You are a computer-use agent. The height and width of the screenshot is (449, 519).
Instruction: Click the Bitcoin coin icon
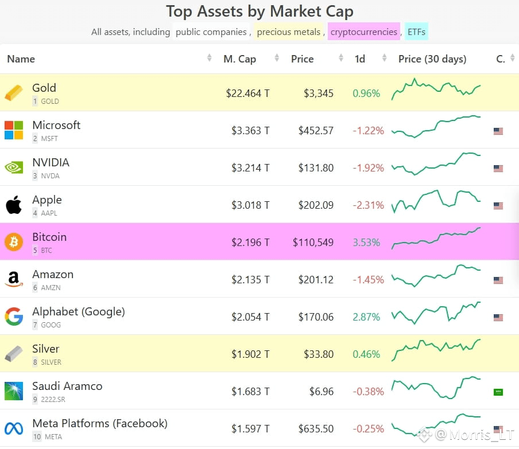pyautogui.click(x=14, y=242)
